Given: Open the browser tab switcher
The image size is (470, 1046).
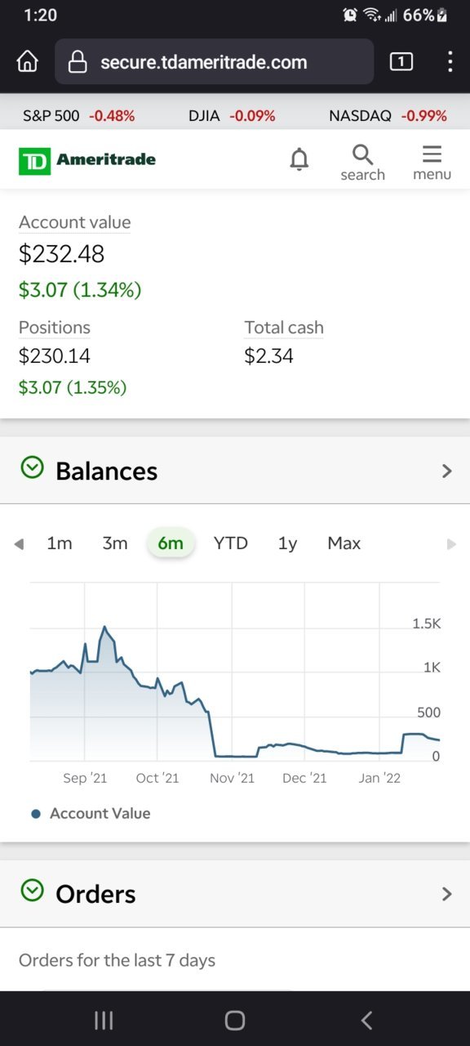Looking at the screenshot, I should (401, 61).
